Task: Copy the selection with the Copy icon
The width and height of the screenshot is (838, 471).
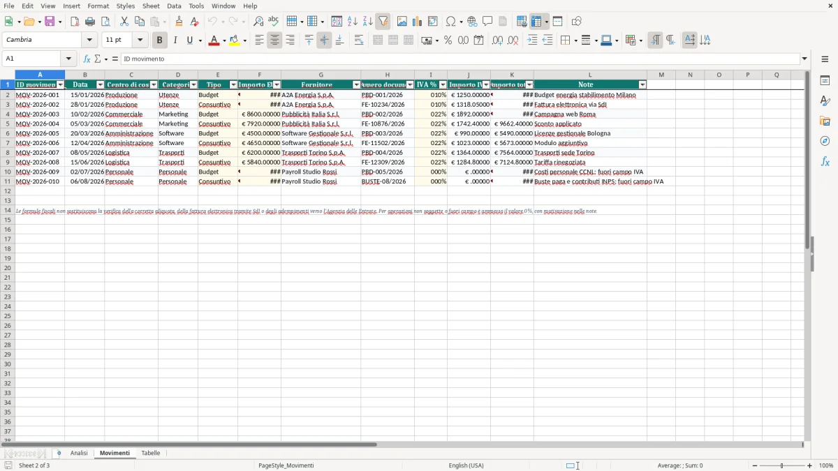Action: pyautogui.click(x=140, y=22)
